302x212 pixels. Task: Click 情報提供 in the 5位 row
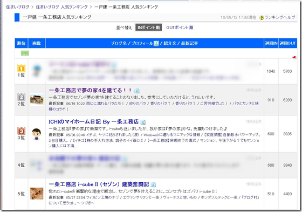coord(253,184)
